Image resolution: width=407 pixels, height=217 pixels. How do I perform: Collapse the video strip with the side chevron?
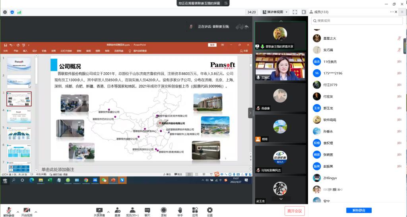click(250, 113)
